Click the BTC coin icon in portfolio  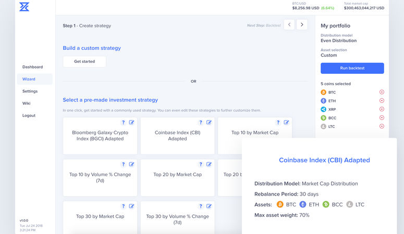tap(323, 92)
